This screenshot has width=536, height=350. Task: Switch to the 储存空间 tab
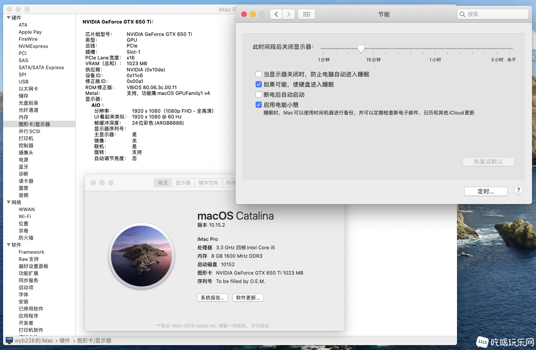click(x=208, y=183)
